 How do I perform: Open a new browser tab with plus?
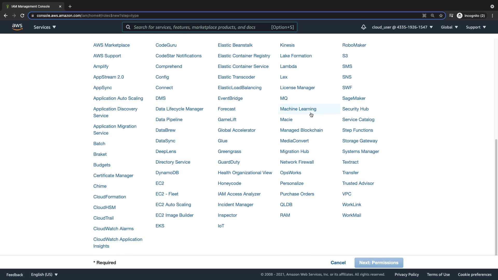point(70,6)
